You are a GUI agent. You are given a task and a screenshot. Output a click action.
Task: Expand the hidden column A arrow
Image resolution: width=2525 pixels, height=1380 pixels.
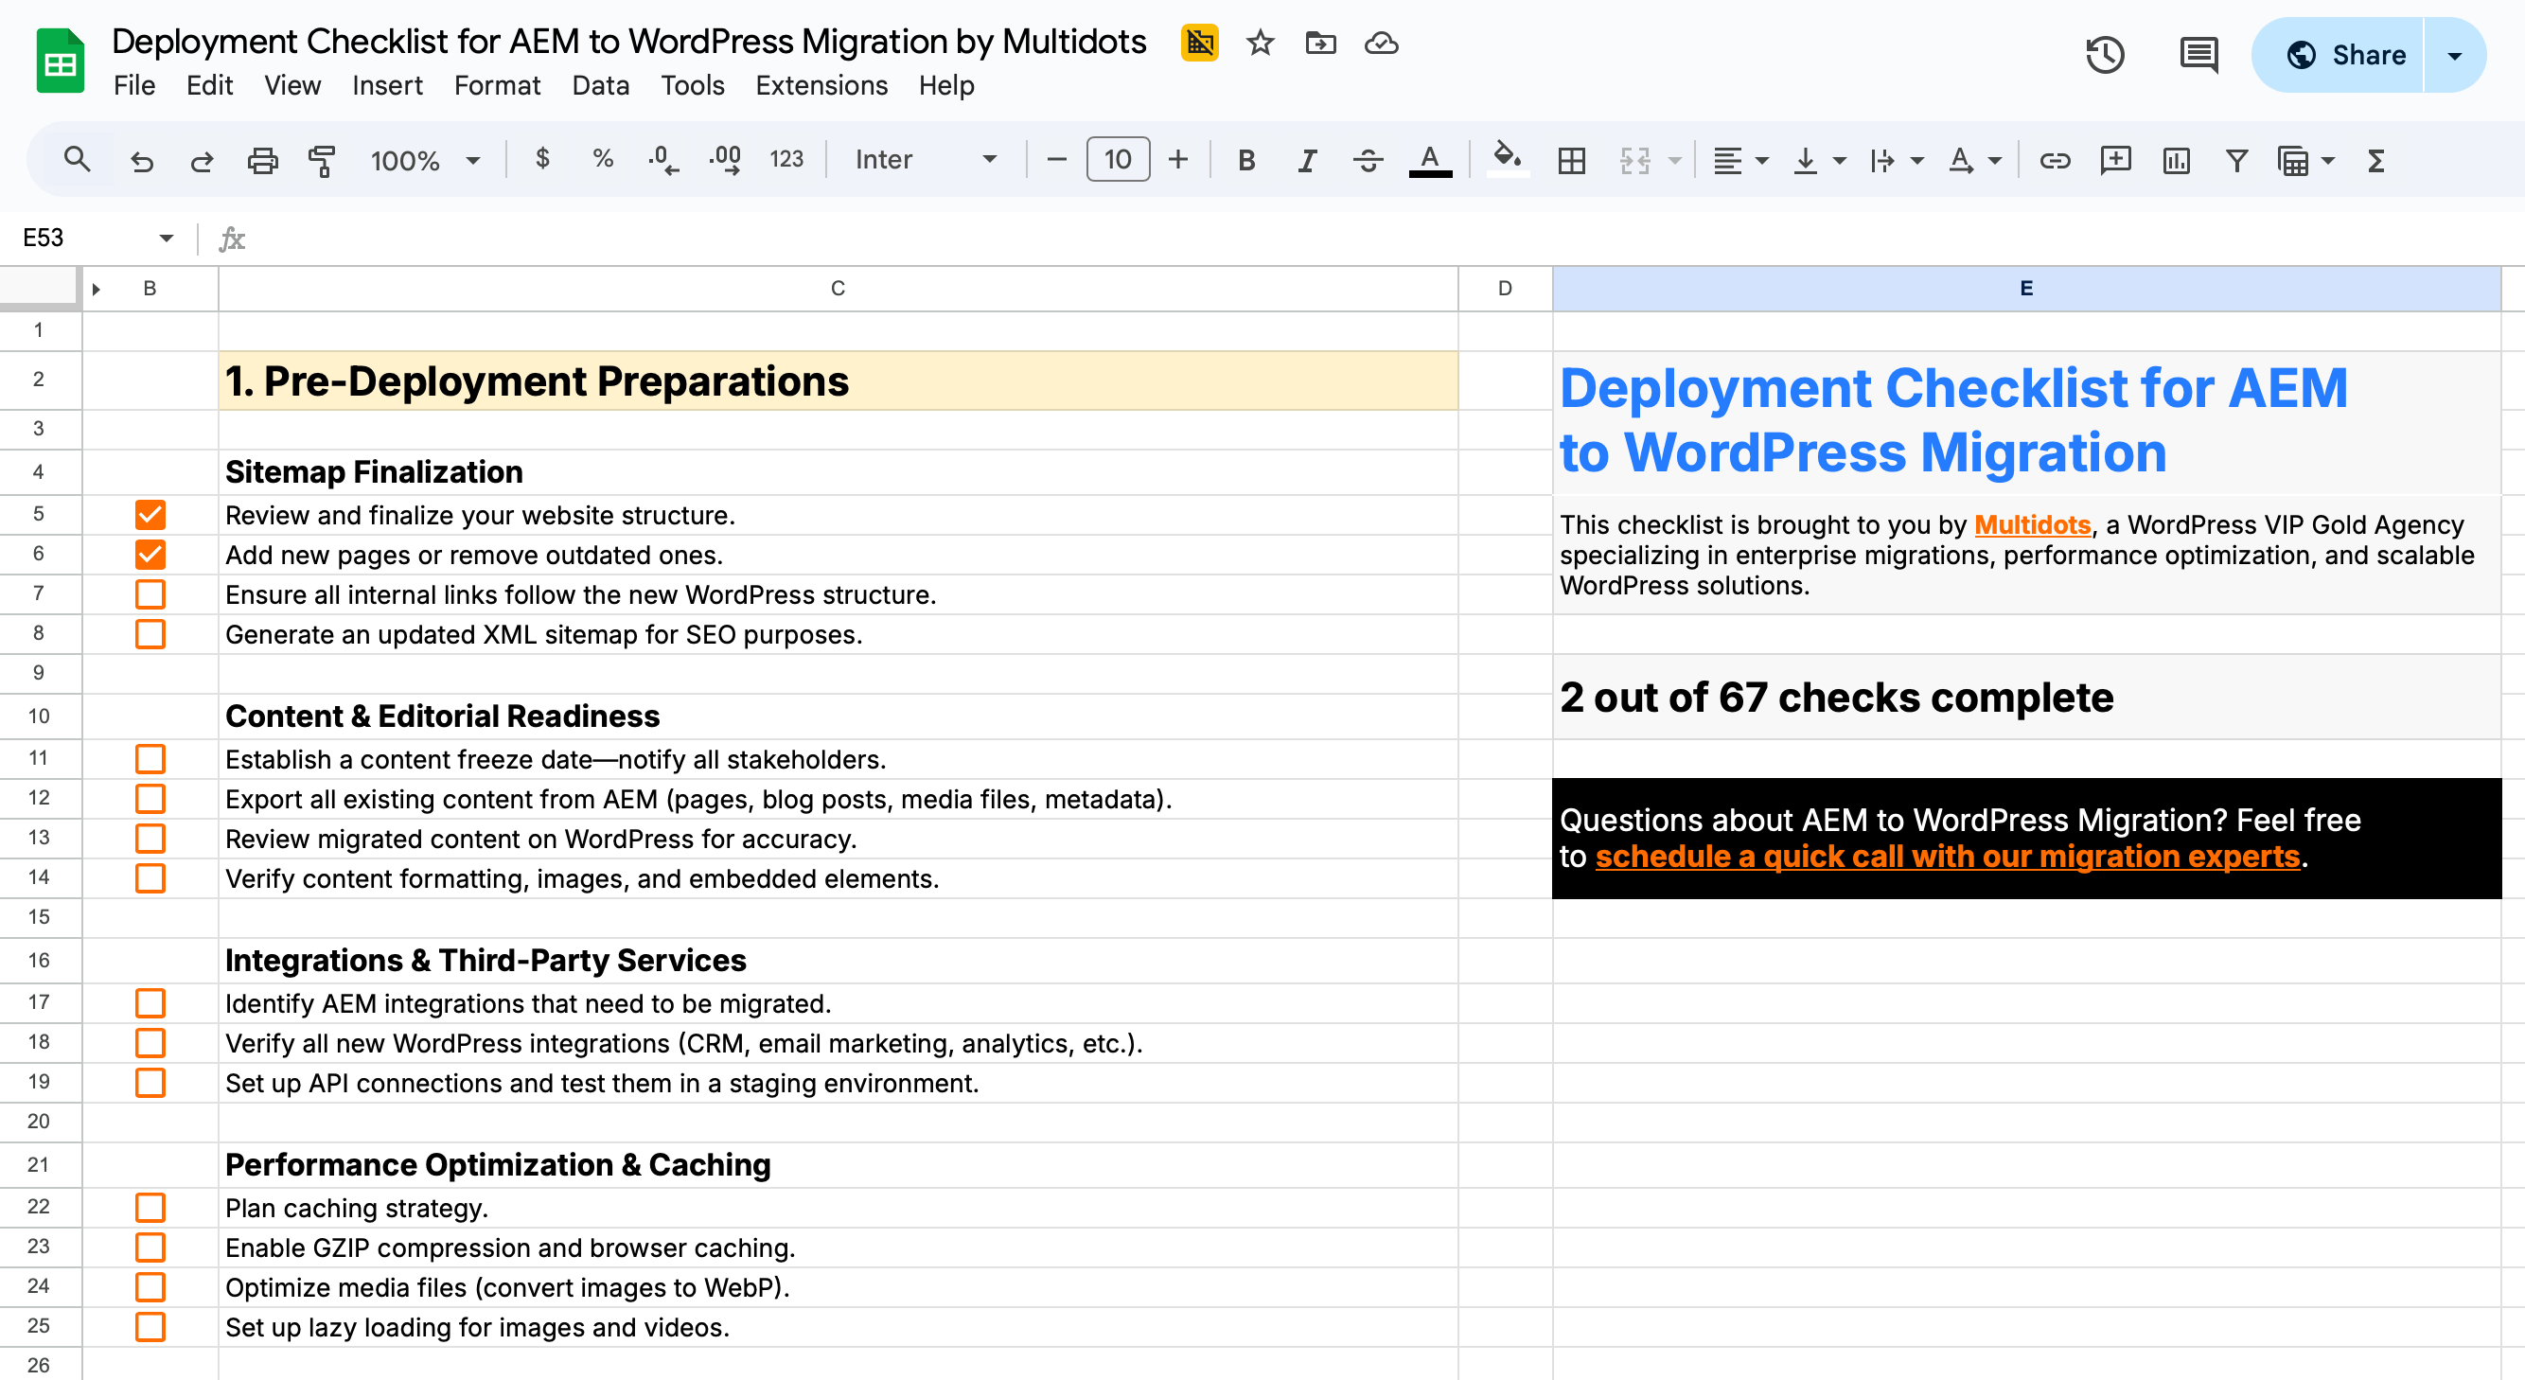click(97, 289)
